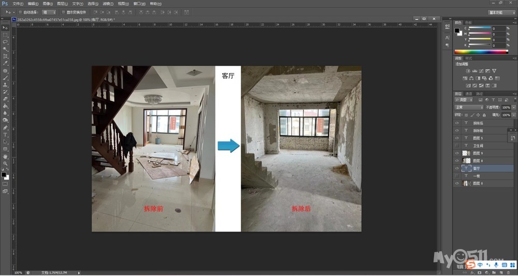The width and height of the screenshot is (518, 276).
Task: Click the color spectrum ramp bar
Action: click(481, 52)
